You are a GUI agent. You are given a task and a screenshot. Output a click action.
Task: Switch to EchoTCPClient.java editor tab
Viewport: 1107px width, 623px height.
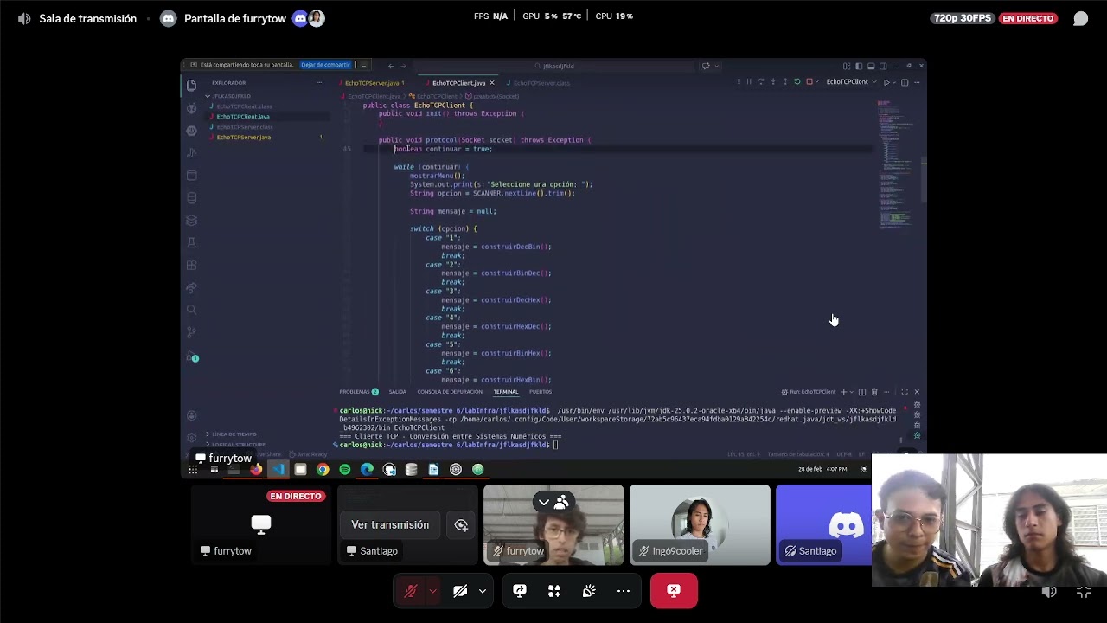[x=459, y=83]
